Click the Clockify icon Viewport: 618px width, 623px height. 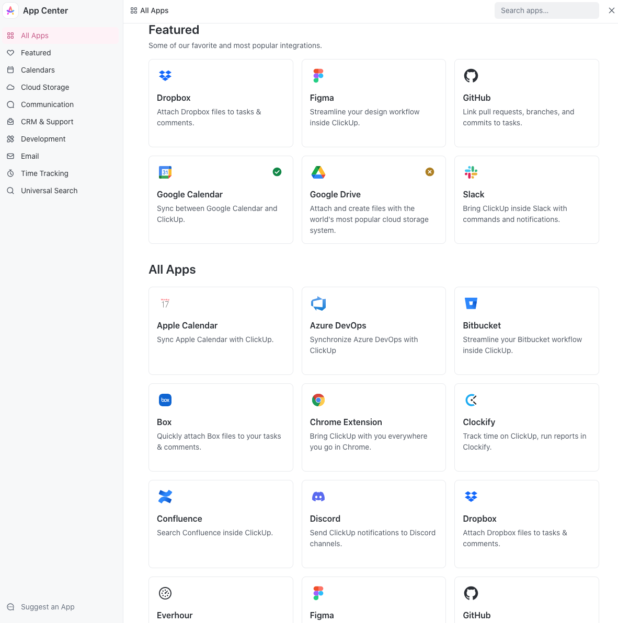tap(471, 399)
